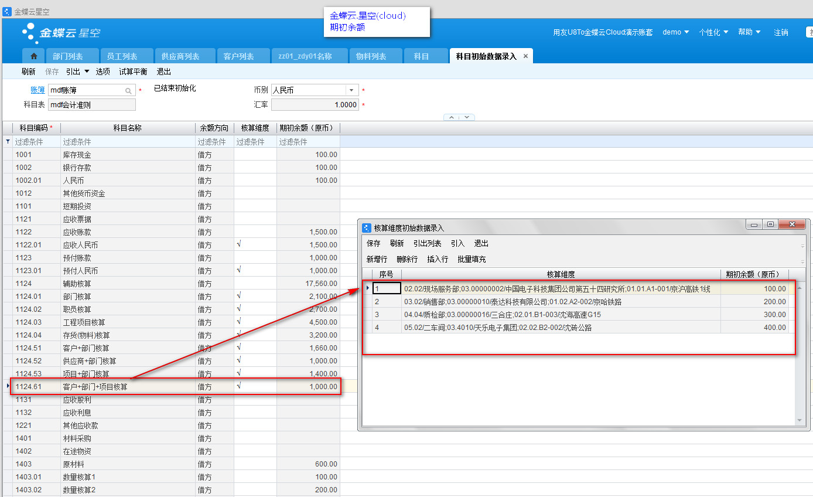813x497 pixels.
Task: Click the Kingdee cloud logo
Action: (62, 33)
